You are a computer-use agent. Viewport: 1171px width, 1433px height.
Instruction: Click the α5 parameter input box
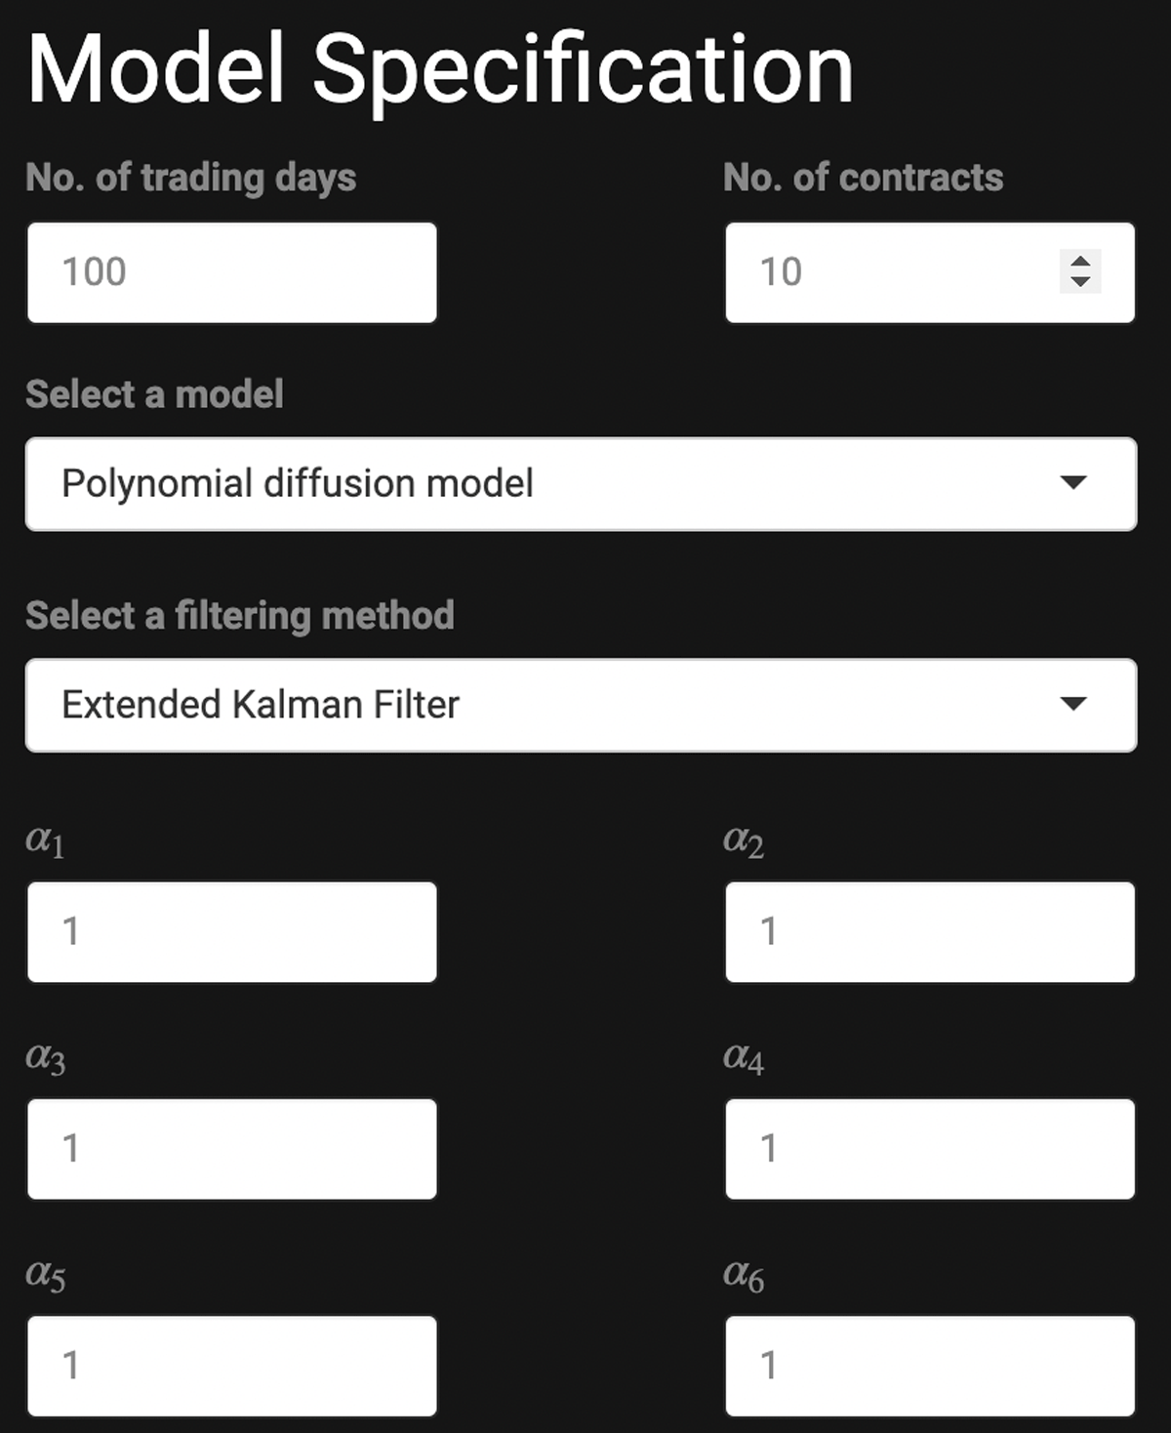pos(232,1366)
